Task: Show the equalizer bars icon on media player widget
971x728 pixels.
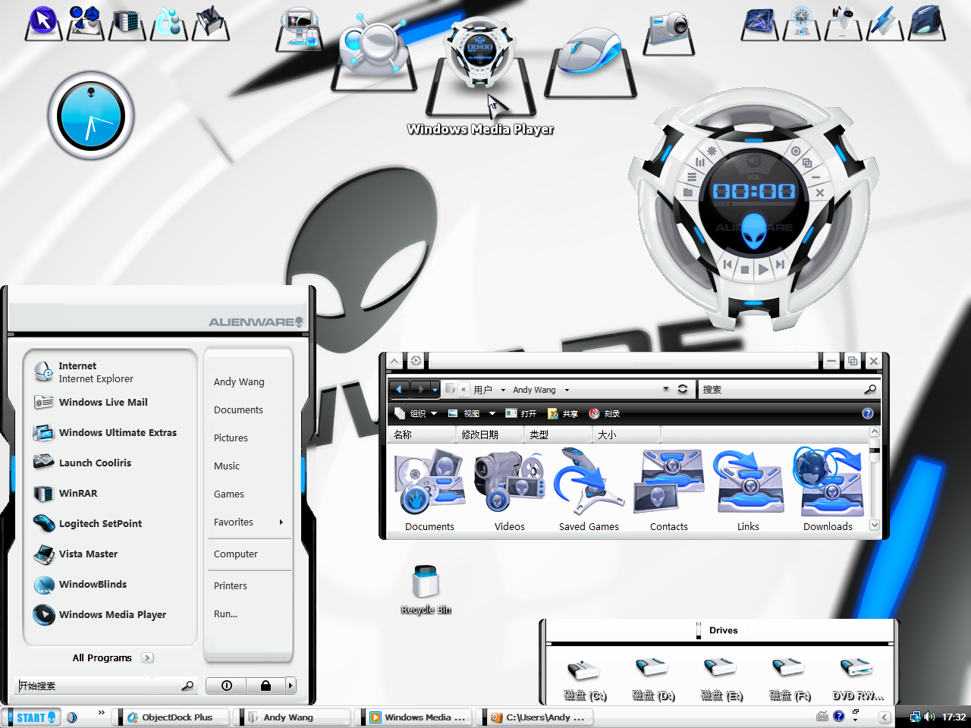Action: coord(700,162)
